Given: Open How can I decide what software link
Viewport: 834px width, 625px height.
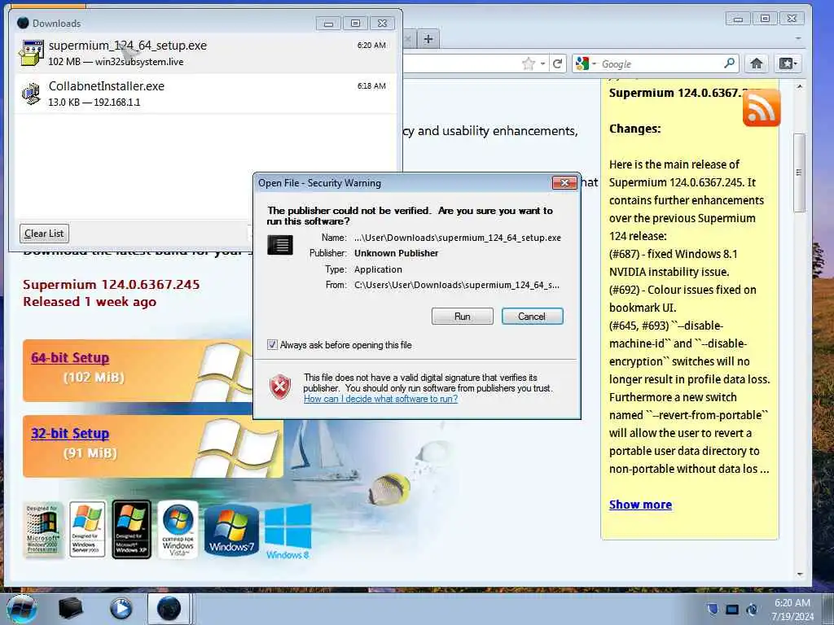Looking at the screenshot, I should pyautogui.click(x=380, y=399).
